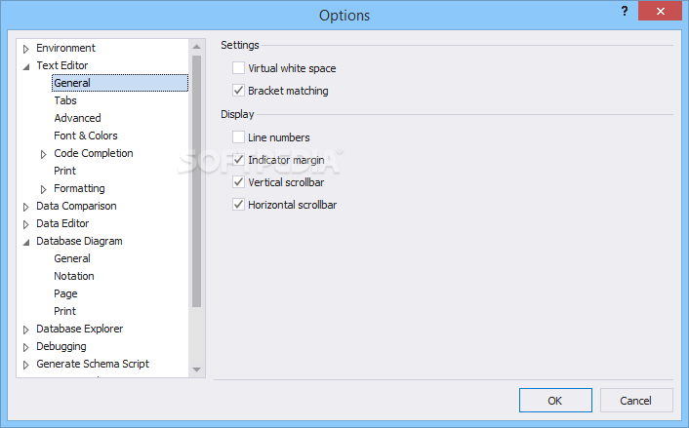Expand Code Completion subsection arrow

pos(44,154)
